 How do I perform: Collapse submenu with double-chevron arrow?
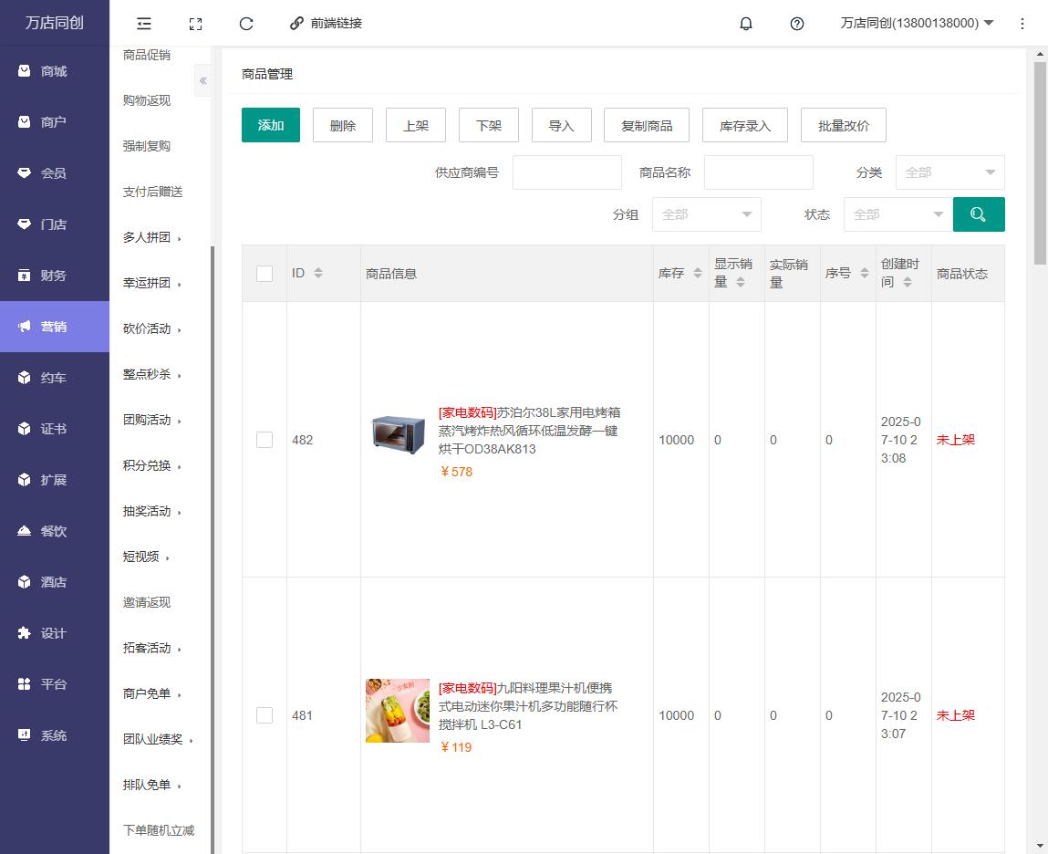coord(202,81)
